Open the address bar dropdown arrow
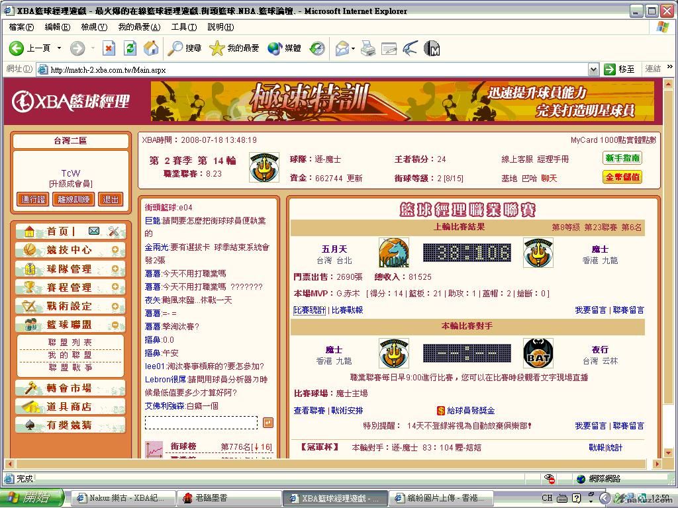Image resolution: width=678 pixels, height=508 pixels. click(593, 69)
